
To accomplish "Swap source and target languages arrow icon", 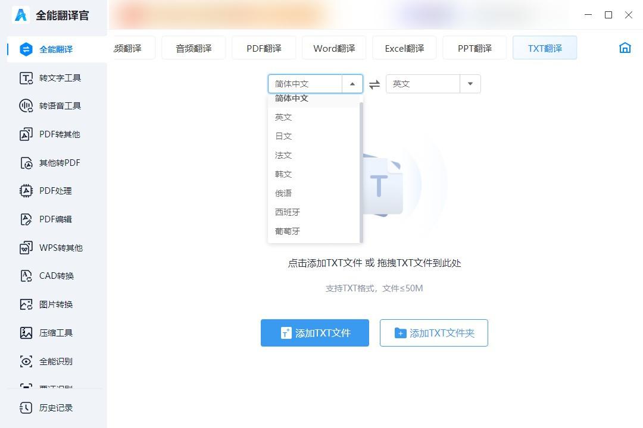I will coord(374,84).
